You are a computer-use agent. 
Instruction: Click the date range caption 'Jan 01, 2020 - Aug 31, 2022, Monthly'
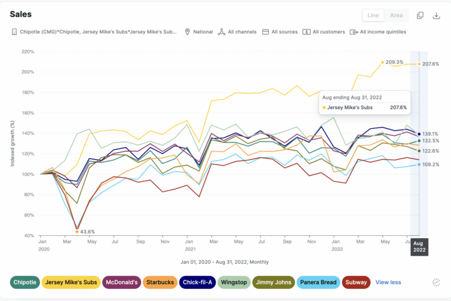tap(224, 262)
